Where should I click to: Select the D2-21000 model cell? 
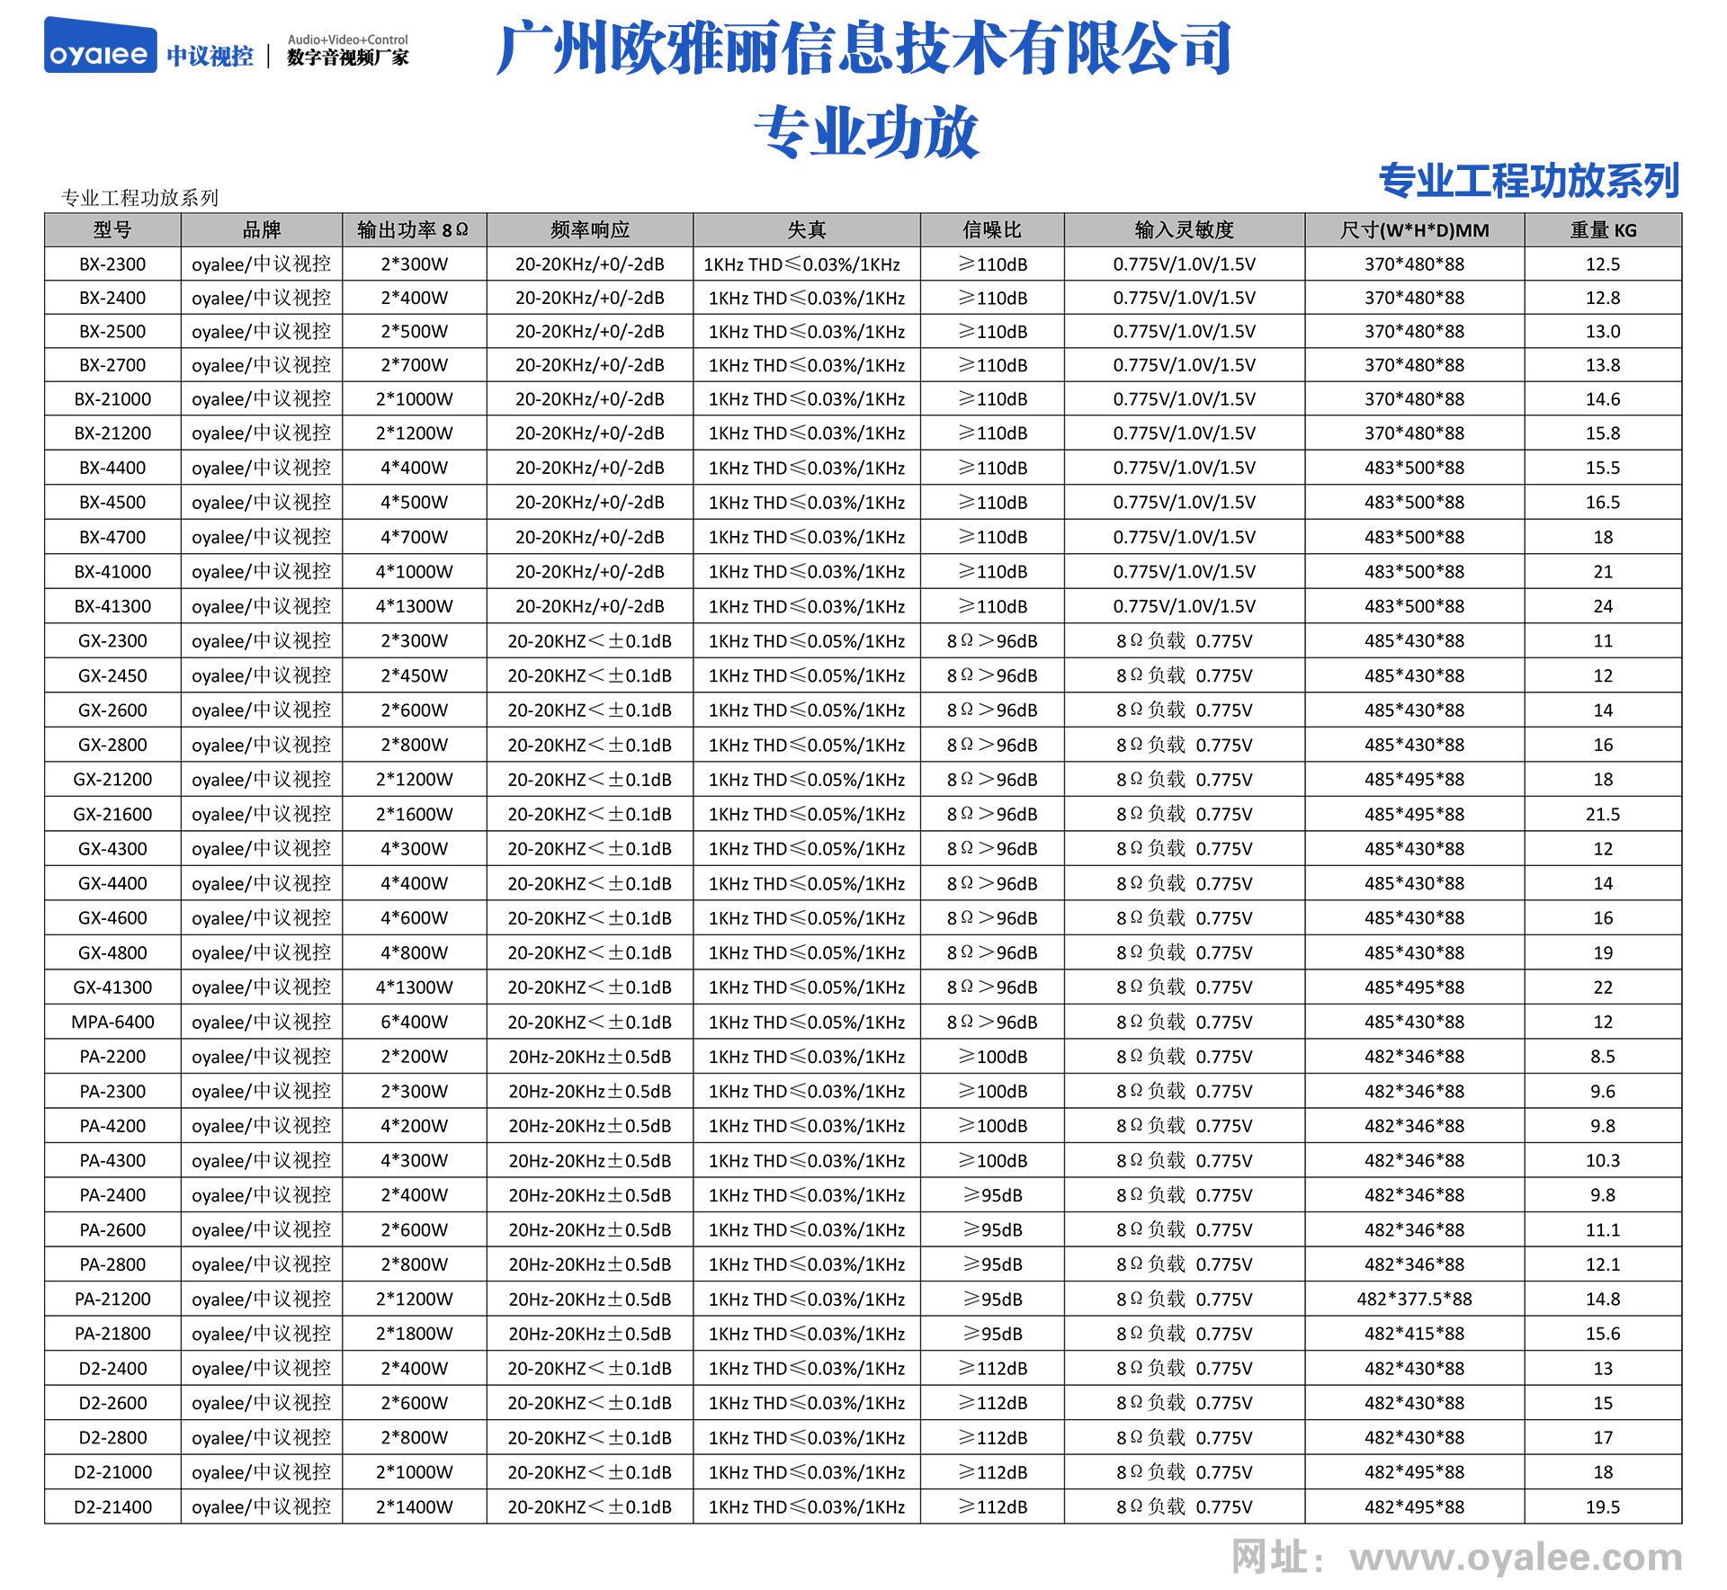112,1471
